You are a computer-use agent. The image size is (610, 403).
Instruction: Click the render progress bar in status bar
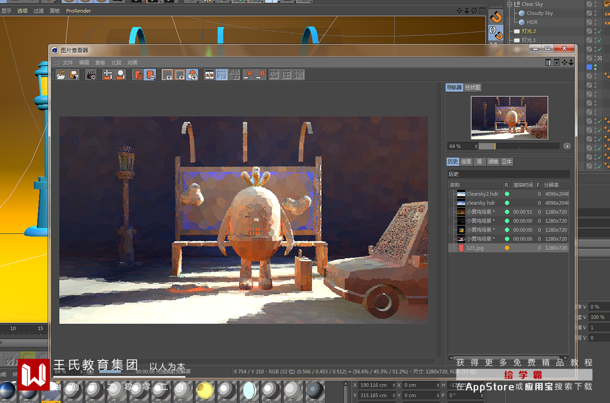click(116, 371)
